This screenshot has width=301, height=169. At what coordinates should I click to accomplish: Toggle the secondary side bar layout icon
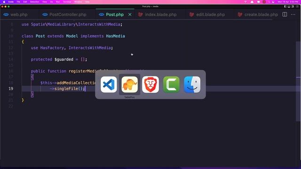(x=293, y=7)
